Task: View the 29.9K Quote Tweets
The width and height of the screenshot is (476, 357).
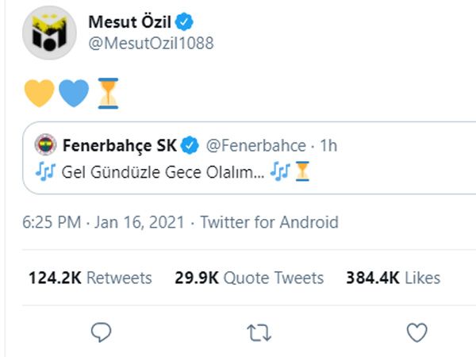Action: (249, 278)
